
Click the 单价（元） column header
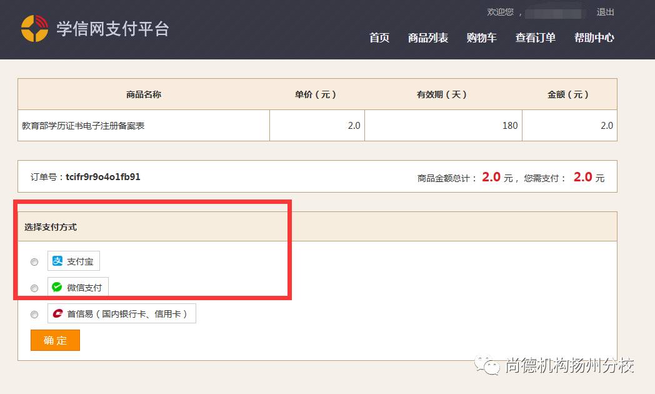pos(316,94)
